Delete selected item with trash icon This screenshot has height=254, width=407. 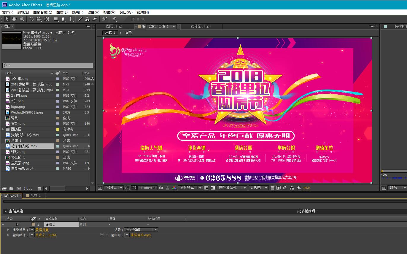coord(39,188)
